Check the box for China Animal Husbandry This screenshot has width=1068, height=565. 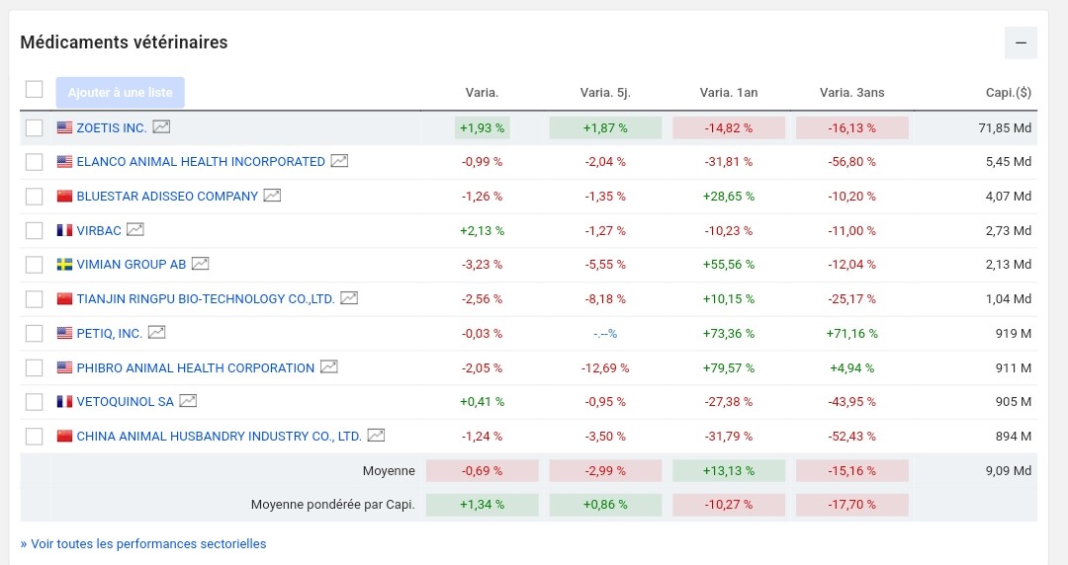(34, 437)
